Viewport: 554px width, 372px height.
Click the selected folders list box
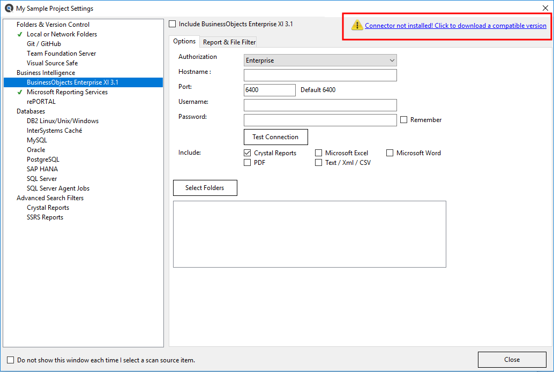coord(310,234)
